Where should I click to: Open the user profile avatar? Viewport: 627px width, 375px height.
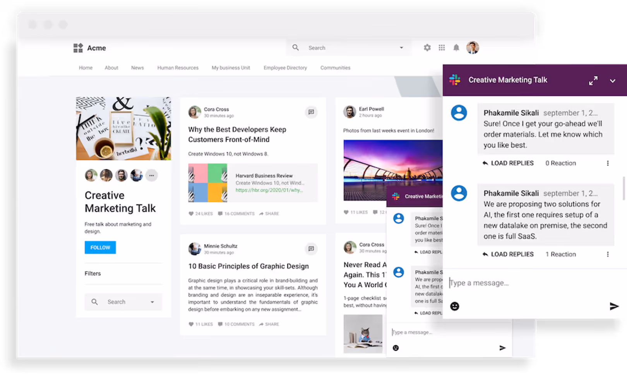473,48
